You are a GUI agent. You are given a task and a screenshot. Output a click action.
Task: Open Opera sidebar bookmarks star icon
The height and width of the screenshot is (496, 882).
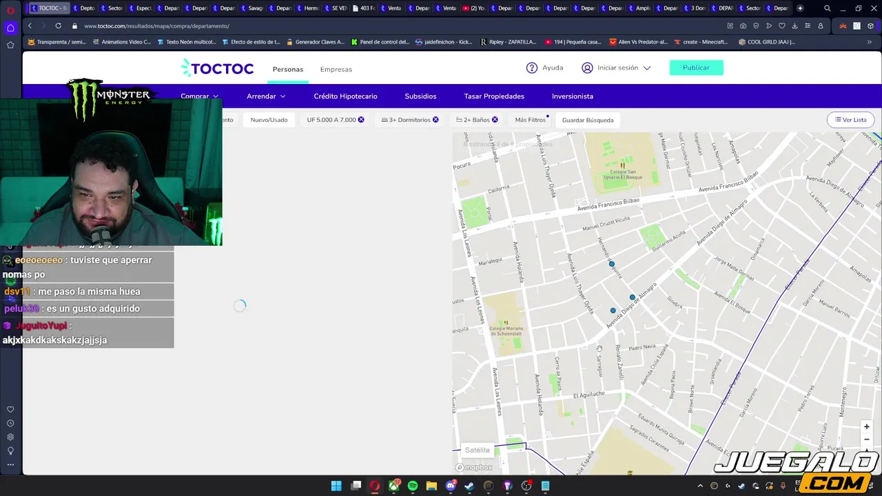tap(10, 45)
